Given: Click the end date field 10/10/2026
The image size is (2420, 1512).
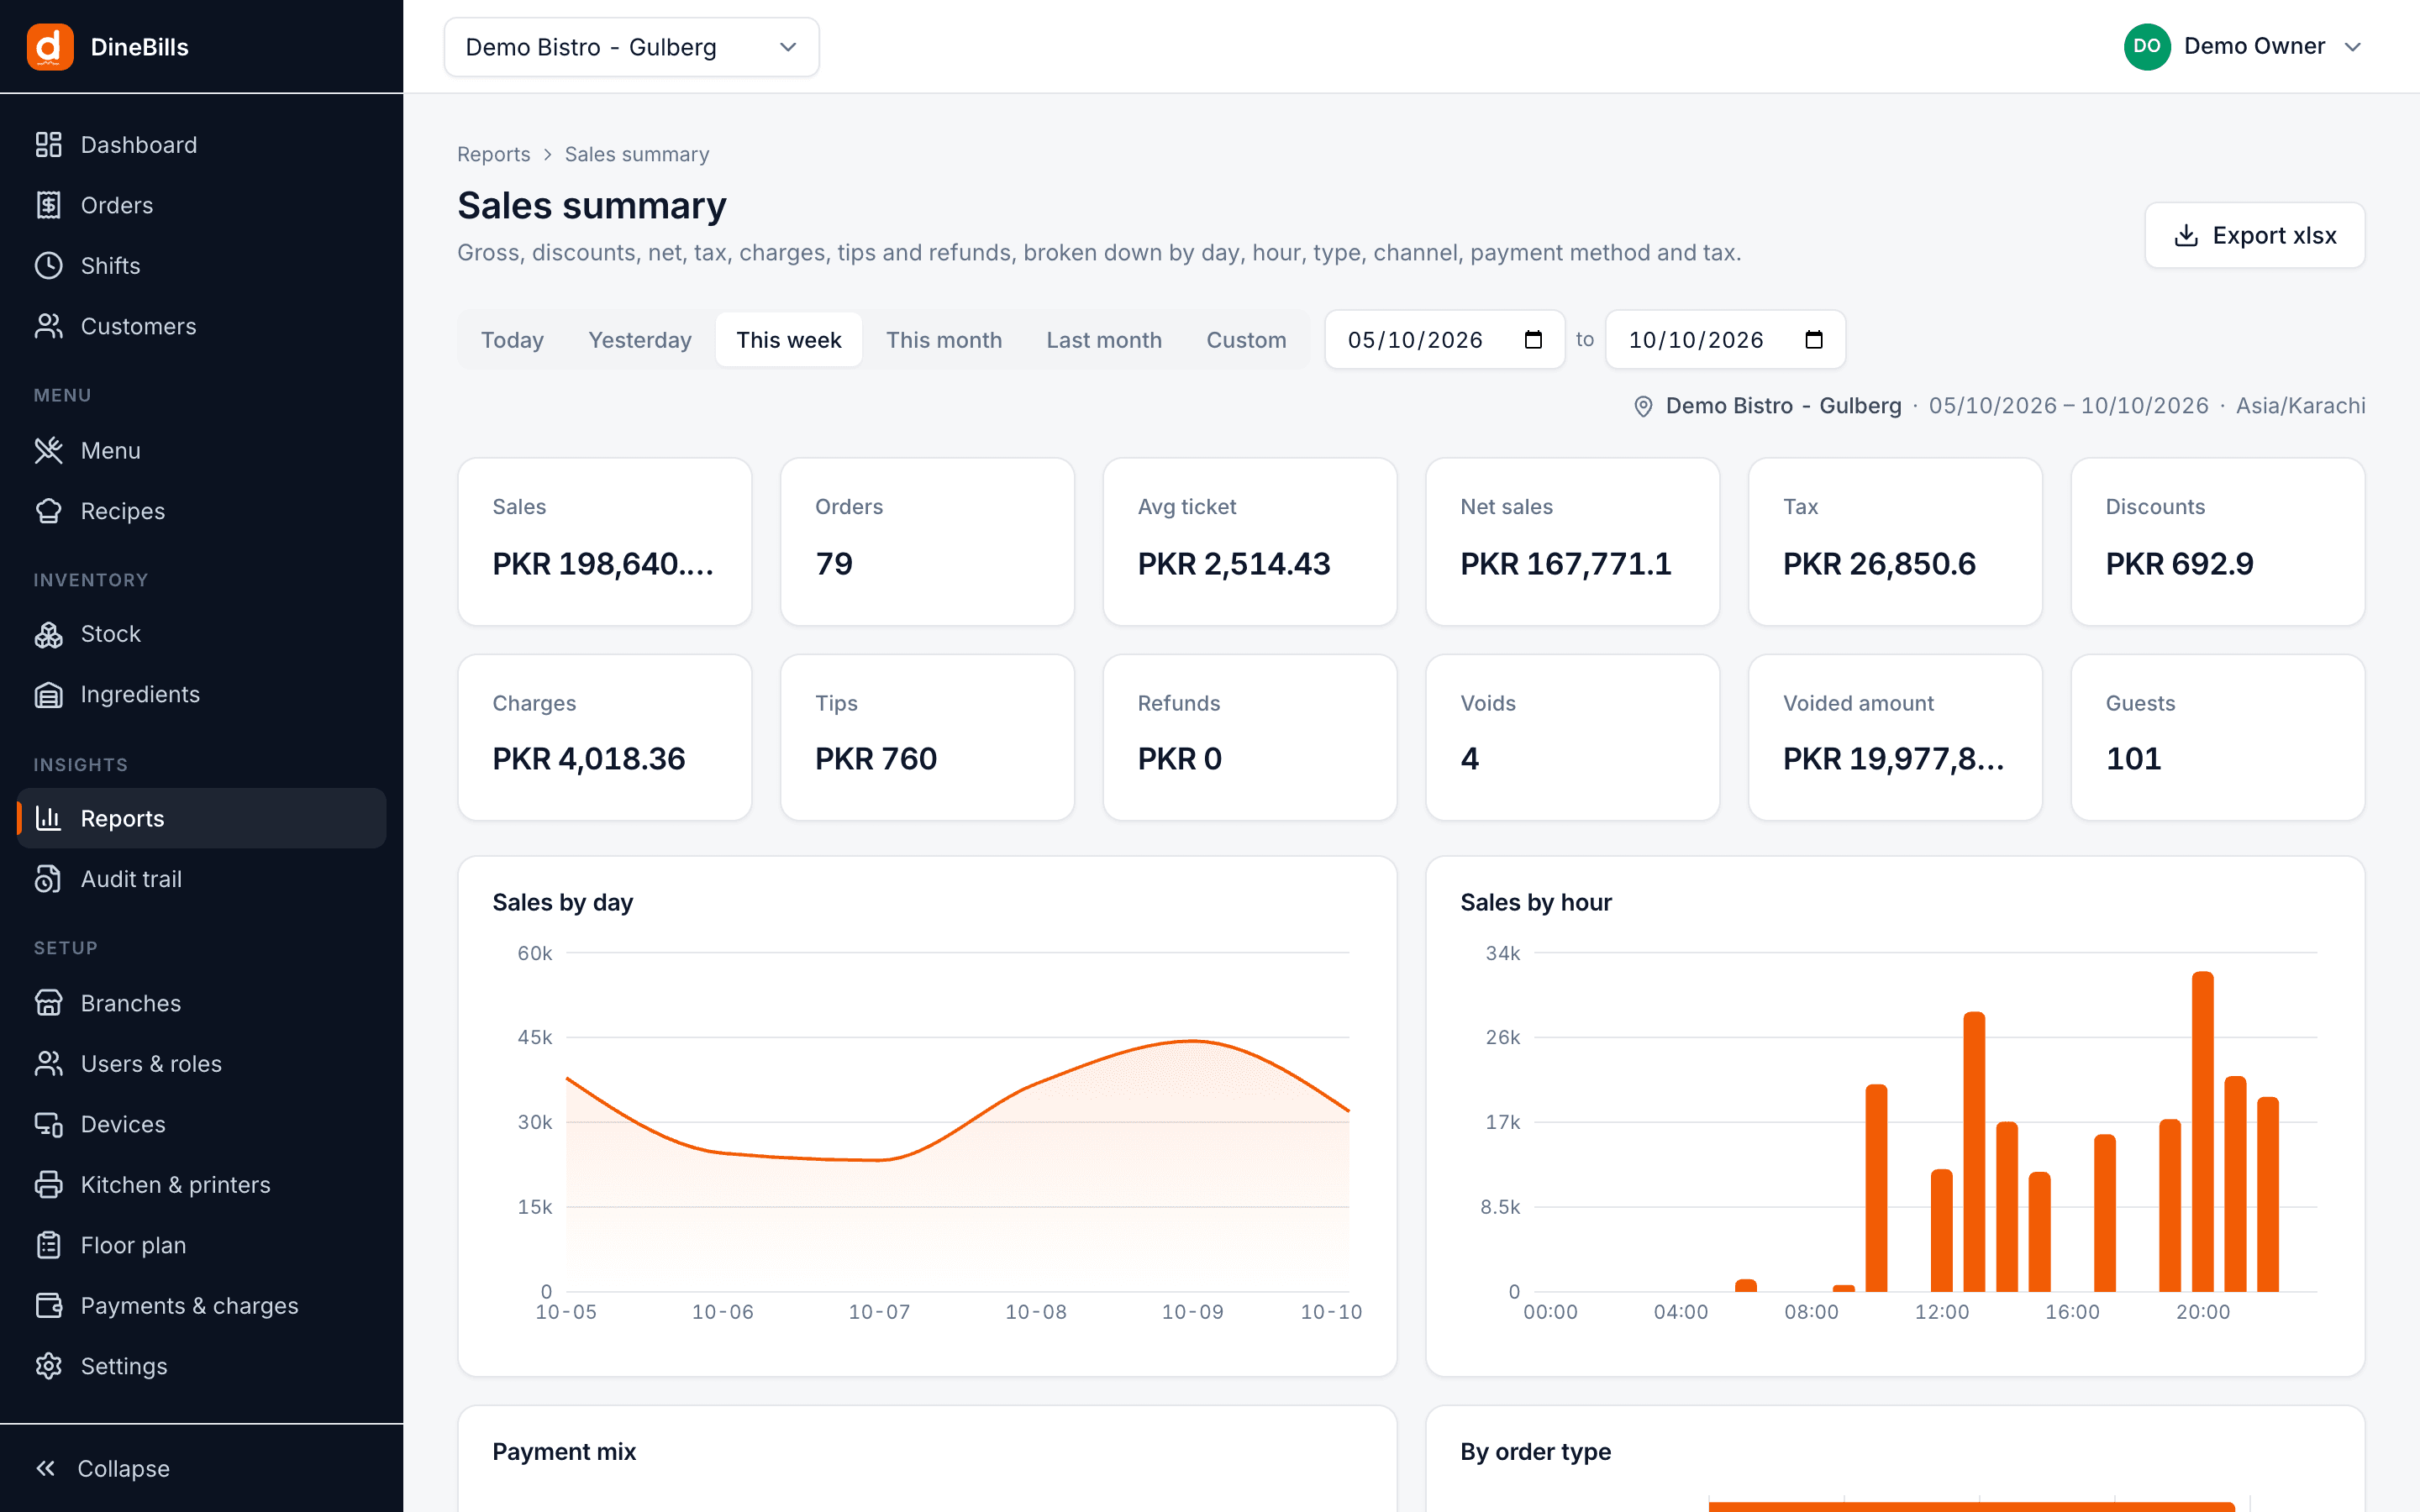Looking at the screenshot, I should coord(1725,340).
